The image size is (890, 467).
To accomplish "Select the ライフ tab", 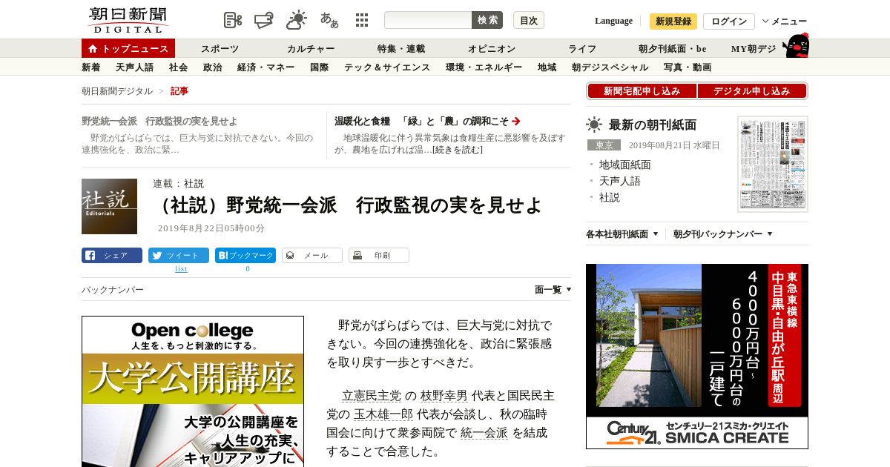I will pos(582,49).
